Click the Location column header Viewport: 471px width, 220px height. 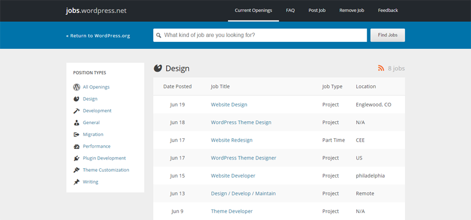click(366, 86)
